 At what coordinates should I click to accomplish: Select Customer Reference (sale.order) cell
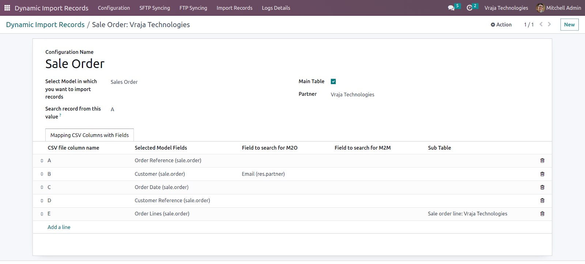point(172,200)
